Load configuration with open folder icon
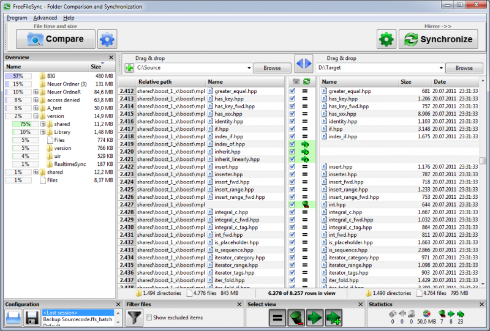The image size is (490, 331). pos(13,318)
